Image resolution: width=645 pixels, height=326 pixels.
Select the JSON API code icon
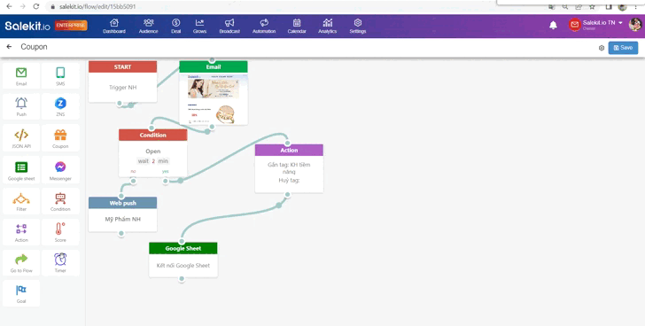21,135
